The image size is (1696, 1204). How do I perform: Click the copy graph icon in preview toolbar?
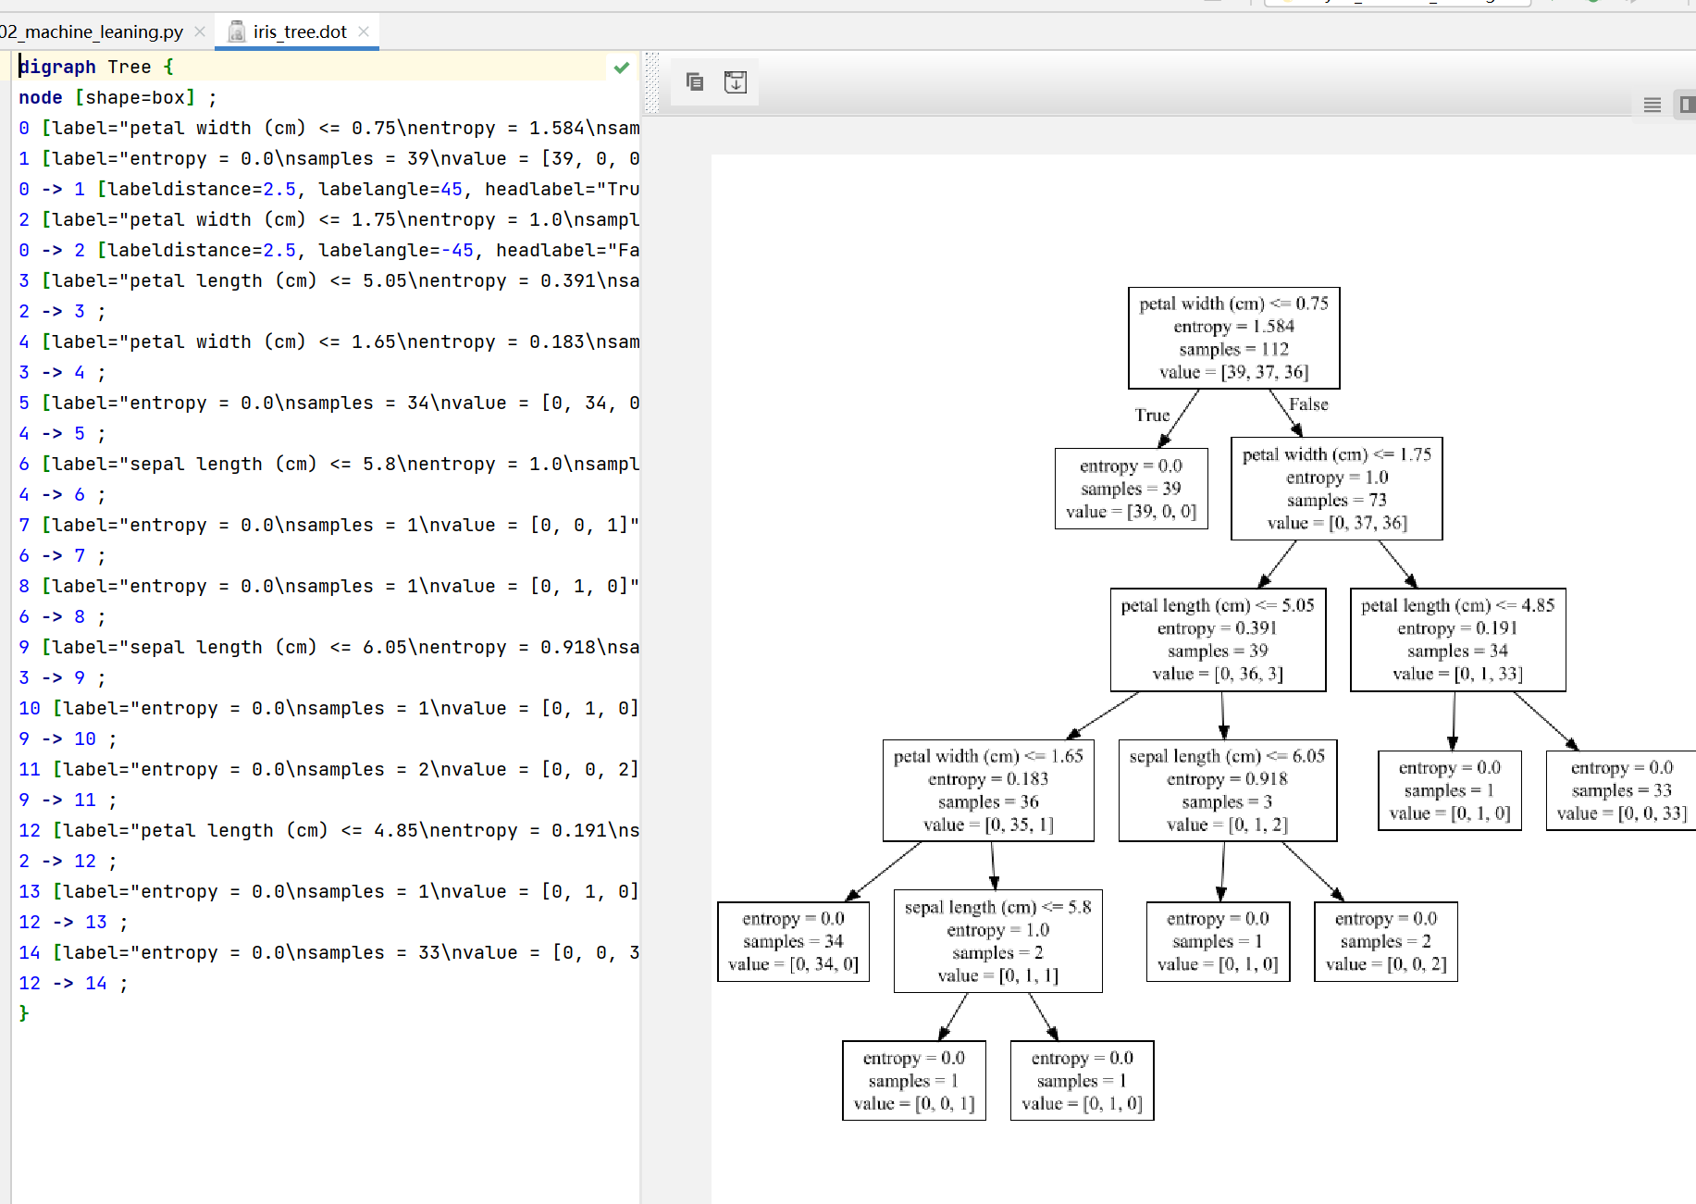click(695, 82)
